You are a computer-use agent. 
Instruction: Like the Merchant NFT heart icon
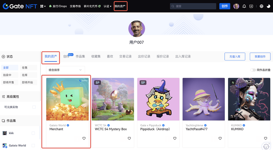[x=84, y=138]
